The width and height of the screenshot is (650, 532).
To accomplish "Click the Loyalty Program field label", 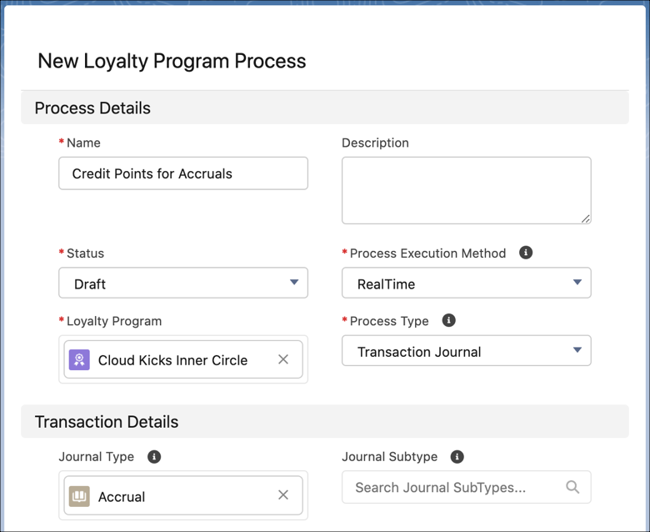I will tap(114, 321).
